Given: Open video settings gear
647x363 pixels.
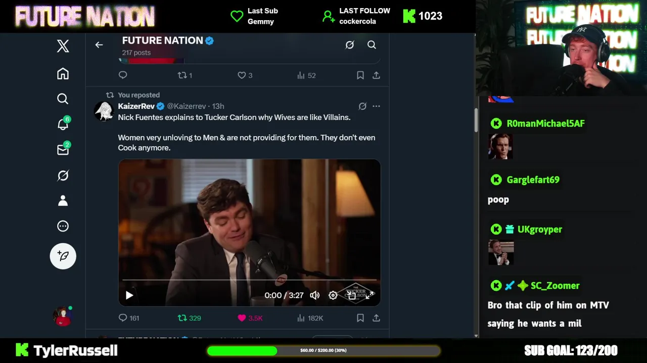Looking at the screenshot, I should pos(333,295).
